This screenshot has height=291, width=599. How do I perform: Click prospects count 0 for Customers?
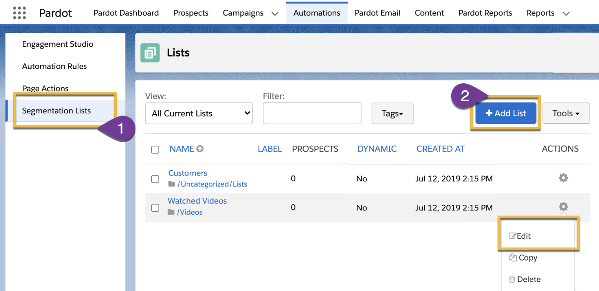(x=293, y=179)
